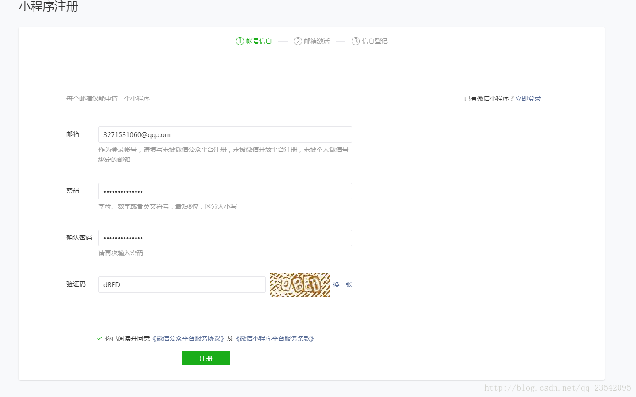Open 《微信公众平台服务协议》 link
Screen dimensions: 636x397
pyautogui.click(x=188, y=339)
